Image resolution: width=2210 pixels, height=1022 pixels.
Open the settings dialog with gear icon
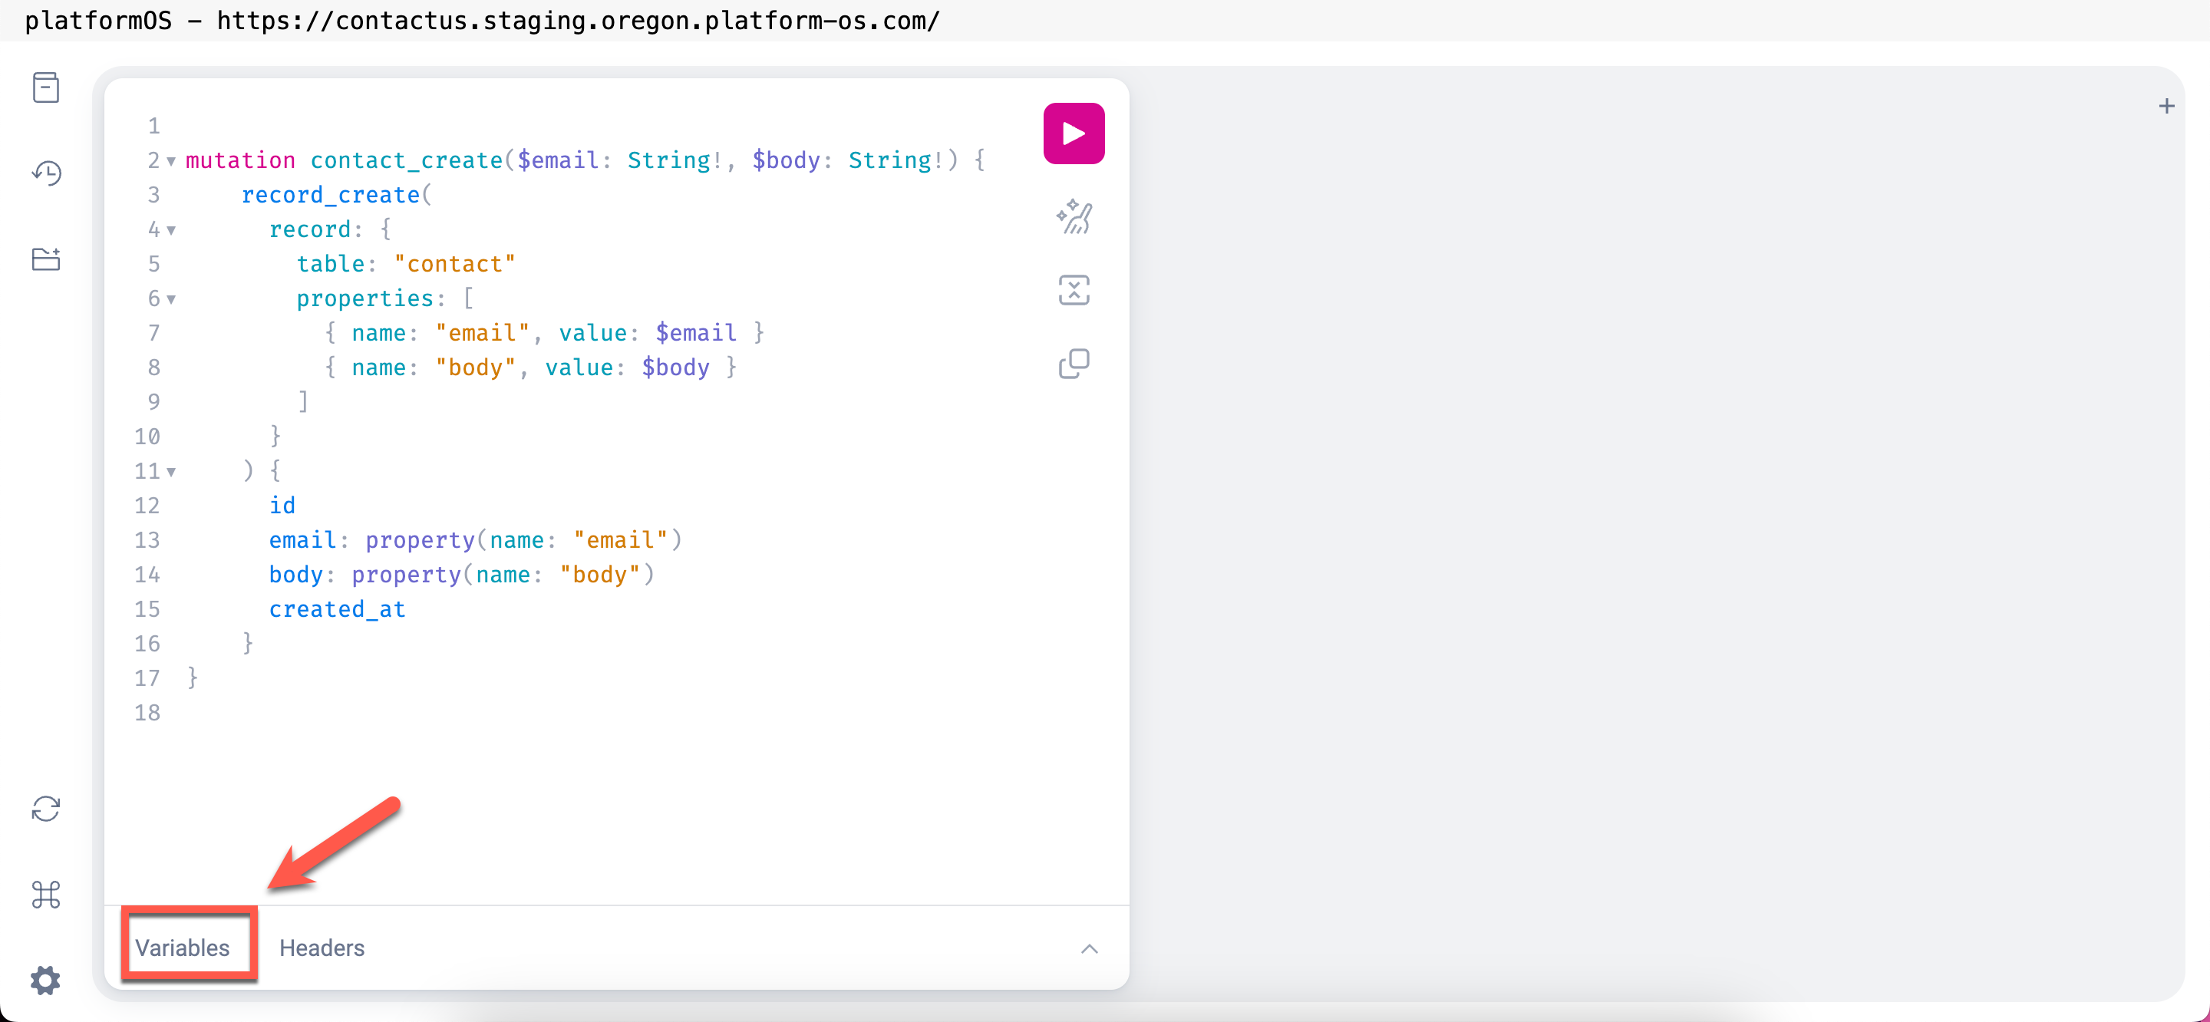tap(45, 980)
